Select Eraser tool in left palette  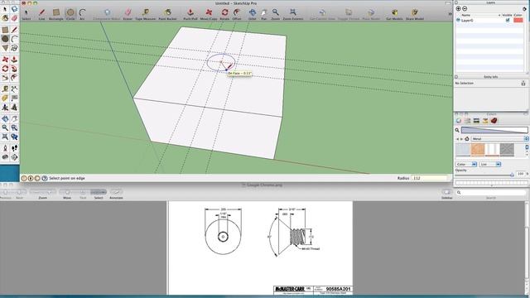tap(14, 18)
